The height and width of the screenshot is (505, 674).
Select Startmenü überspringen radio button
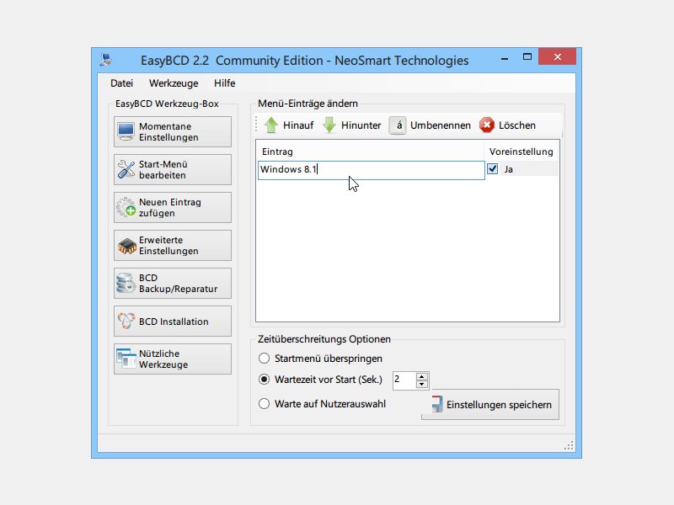(264, 359)
